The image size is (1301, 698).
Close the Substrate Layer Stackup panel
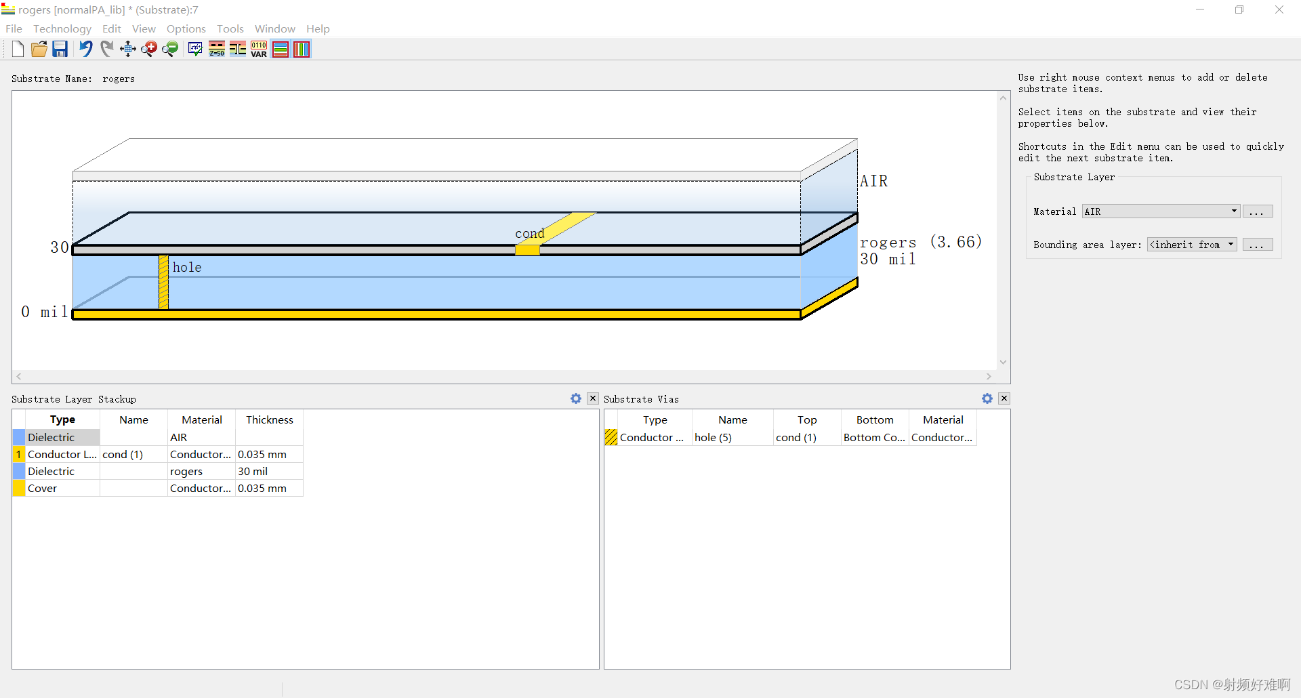593,398
